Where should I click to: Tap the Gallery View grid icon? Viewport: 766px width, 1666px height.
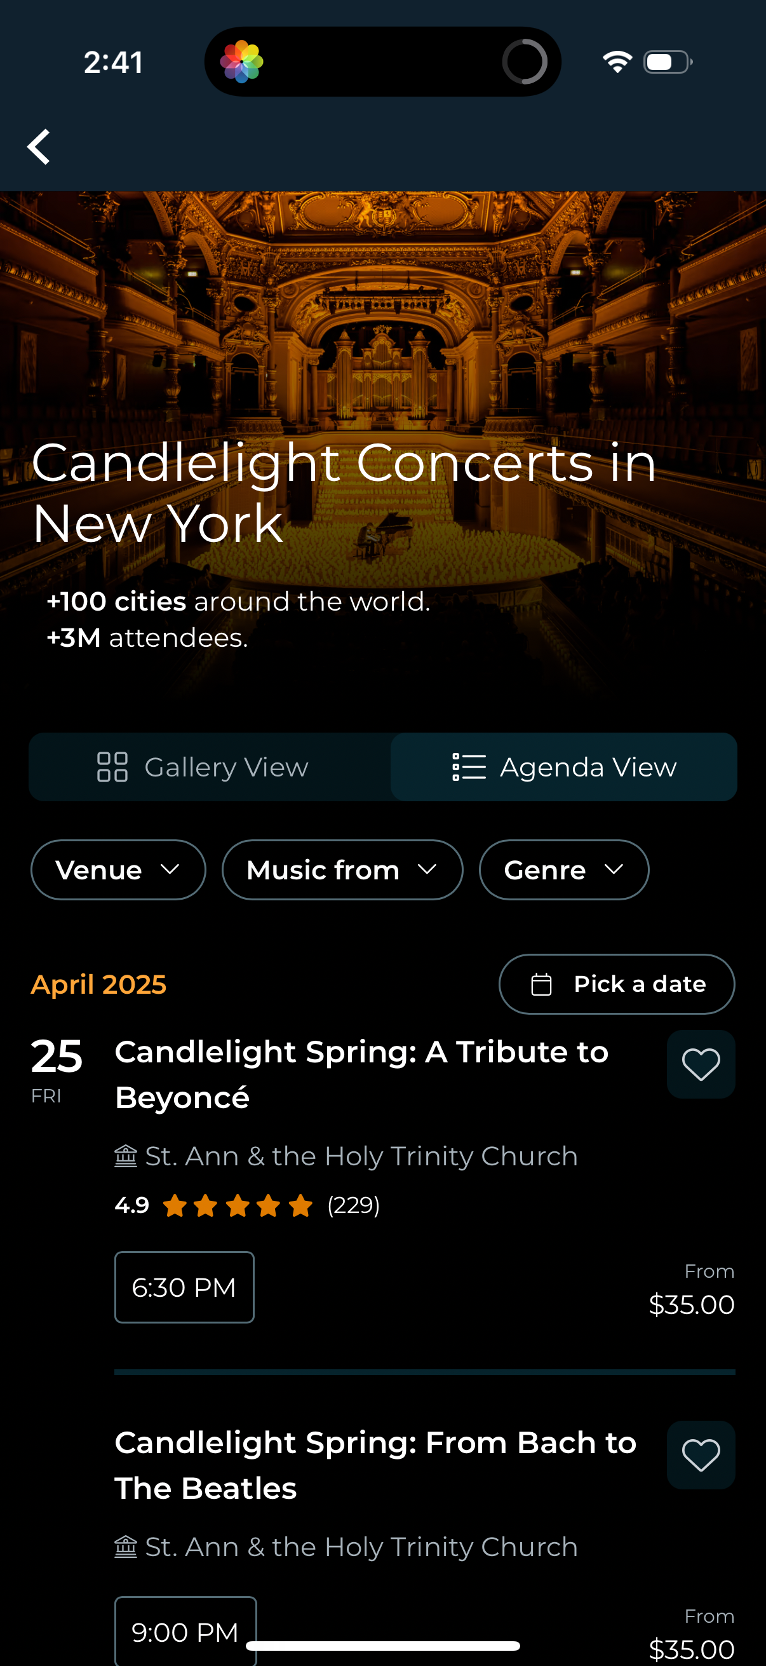[x=112, y=767]
